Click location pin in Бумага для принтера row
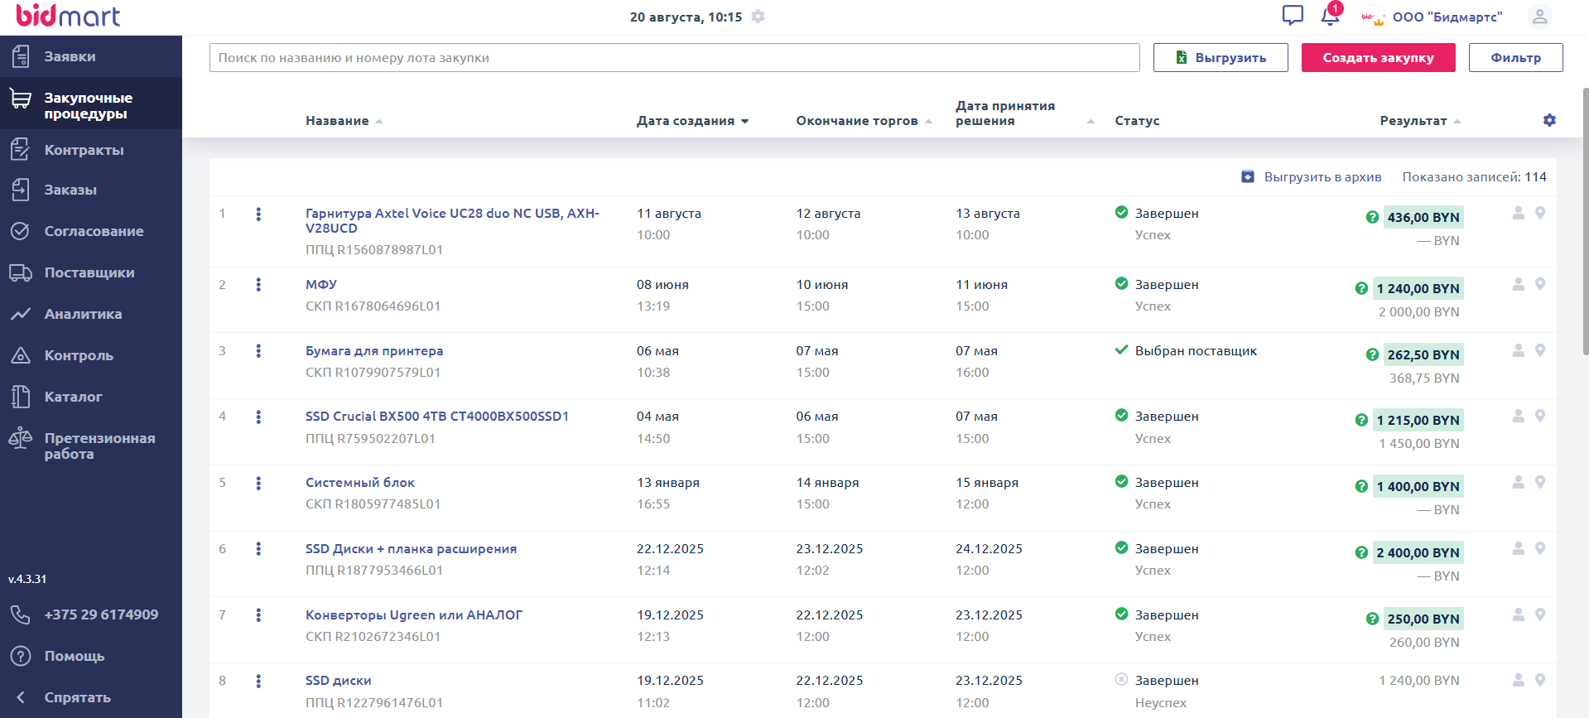The image size is (1589, 718). 1540,350
